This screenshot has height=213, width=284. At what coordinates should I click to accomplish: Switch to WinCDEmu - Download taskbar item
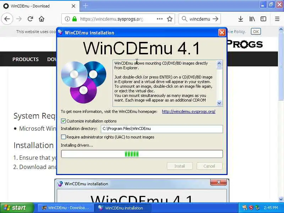pyautogui.click(x=66, y=208)
